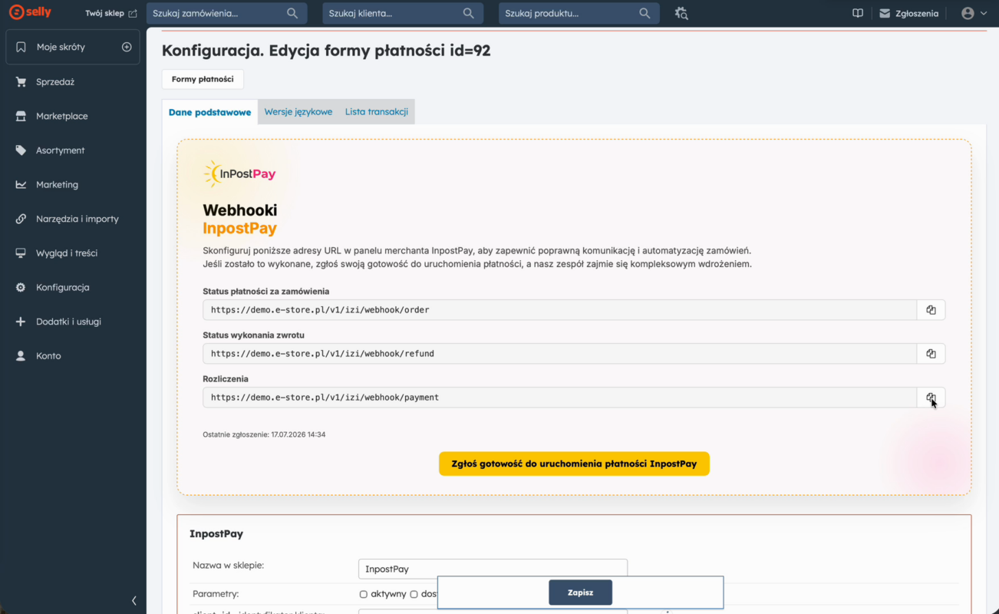Click the refund webhook URL field
The image size is (999, 614).
coord(559,354)
